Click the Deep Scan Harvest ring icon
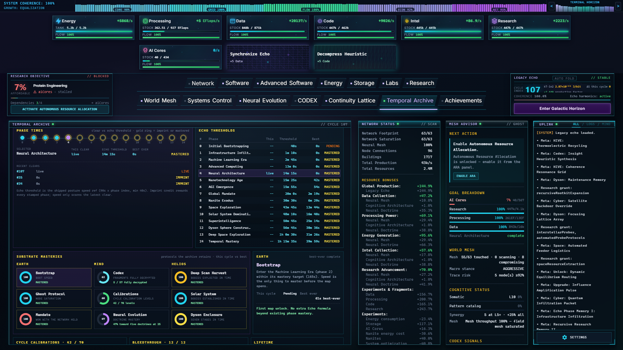623x350 pixels. click(x=181, y=277)
